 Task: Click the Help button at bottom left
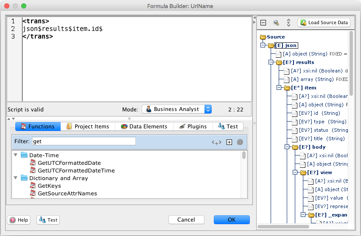(20, 220)
